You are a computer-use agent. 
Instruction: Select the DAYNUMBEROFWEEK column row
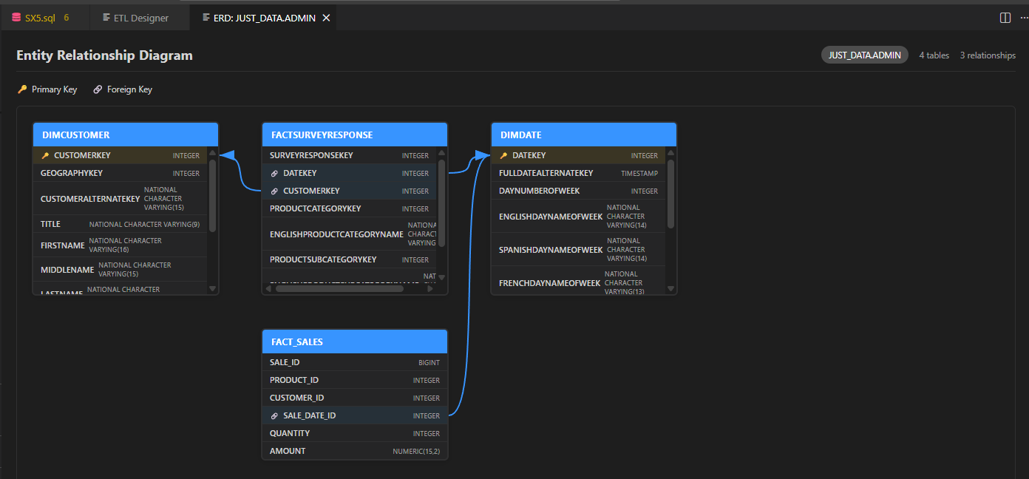(579, 191)
